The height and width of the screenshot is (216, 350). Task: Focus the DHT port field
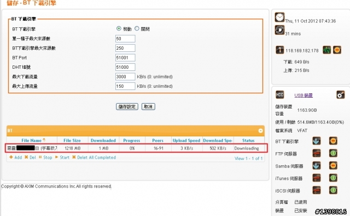pyautogui.click(x=125, y=67)
